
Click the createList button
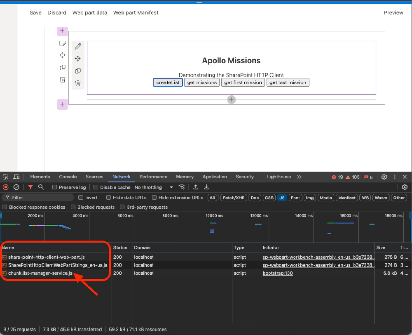(168, 83)
